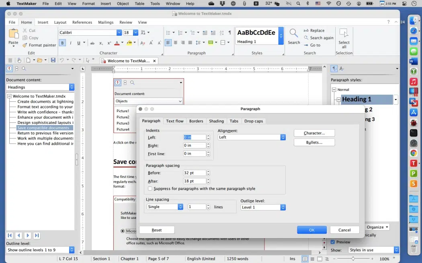Click Select all icon
422x263 pixels.
tap(344, 33)
